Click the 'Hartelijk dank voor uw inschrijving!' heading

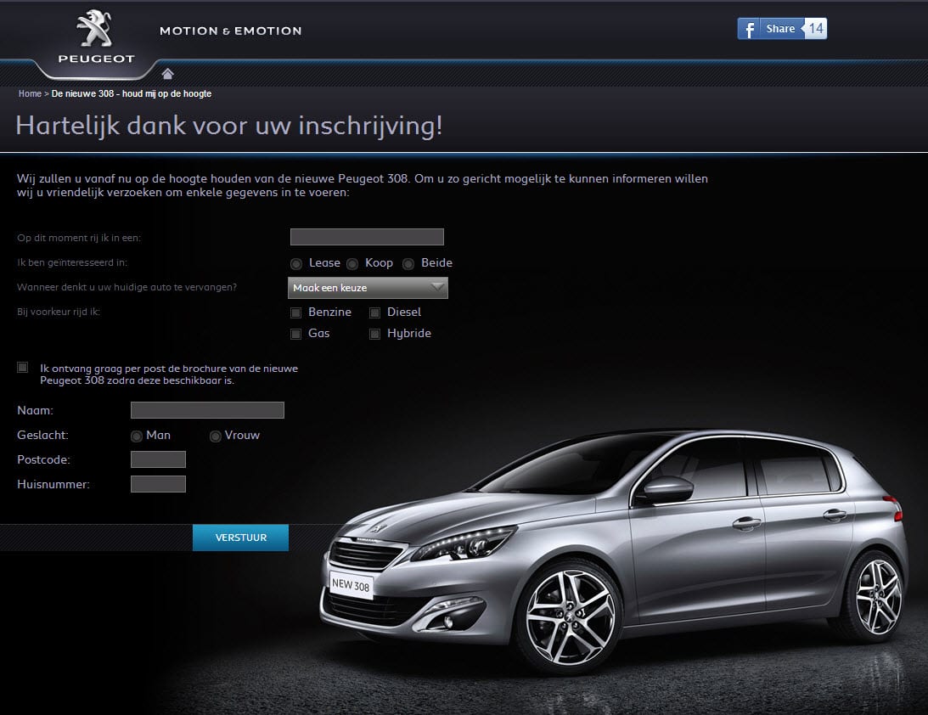(x=229, y=126)
